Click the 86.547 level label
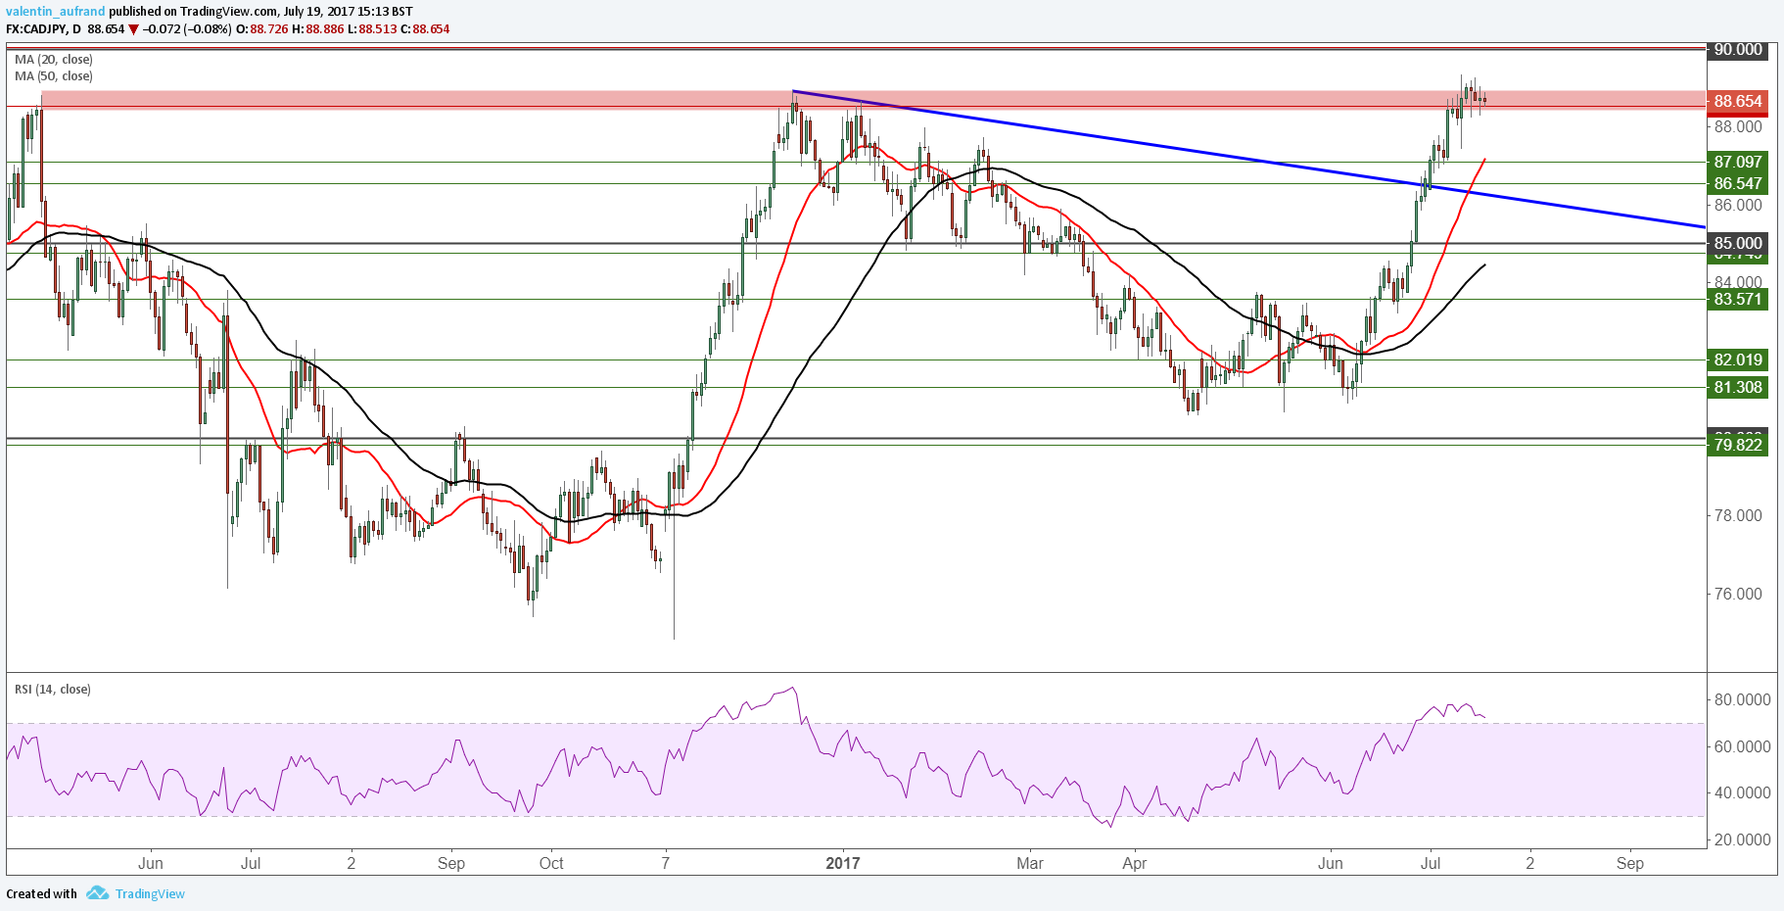1784x911 pixels. 1738,183
